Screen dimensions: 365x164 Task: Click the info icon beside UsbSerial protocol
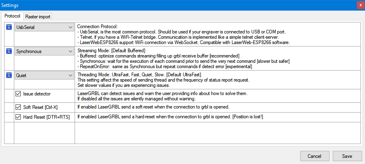tap(9, 27)
